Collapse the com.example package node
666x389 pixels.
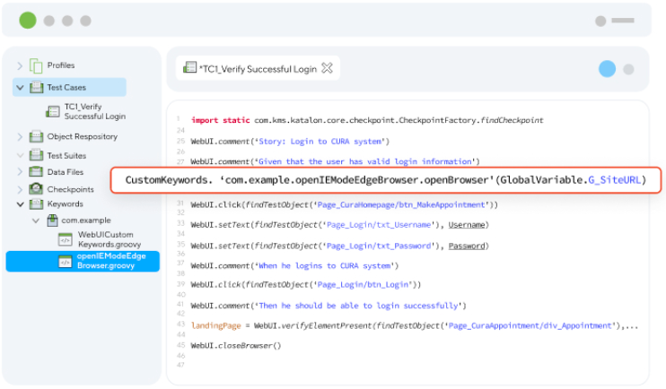pyautogui.click(x=36, y=220)
